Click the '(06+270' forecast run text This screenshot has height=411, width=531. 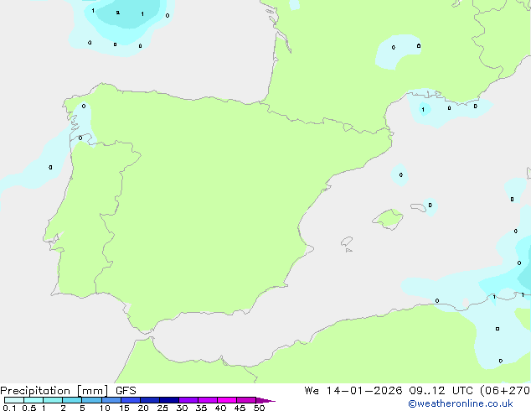click(x=505, y=391)
